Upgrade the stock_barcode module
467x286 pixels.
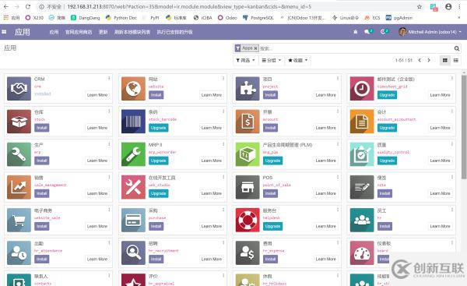tap(159, 128)
